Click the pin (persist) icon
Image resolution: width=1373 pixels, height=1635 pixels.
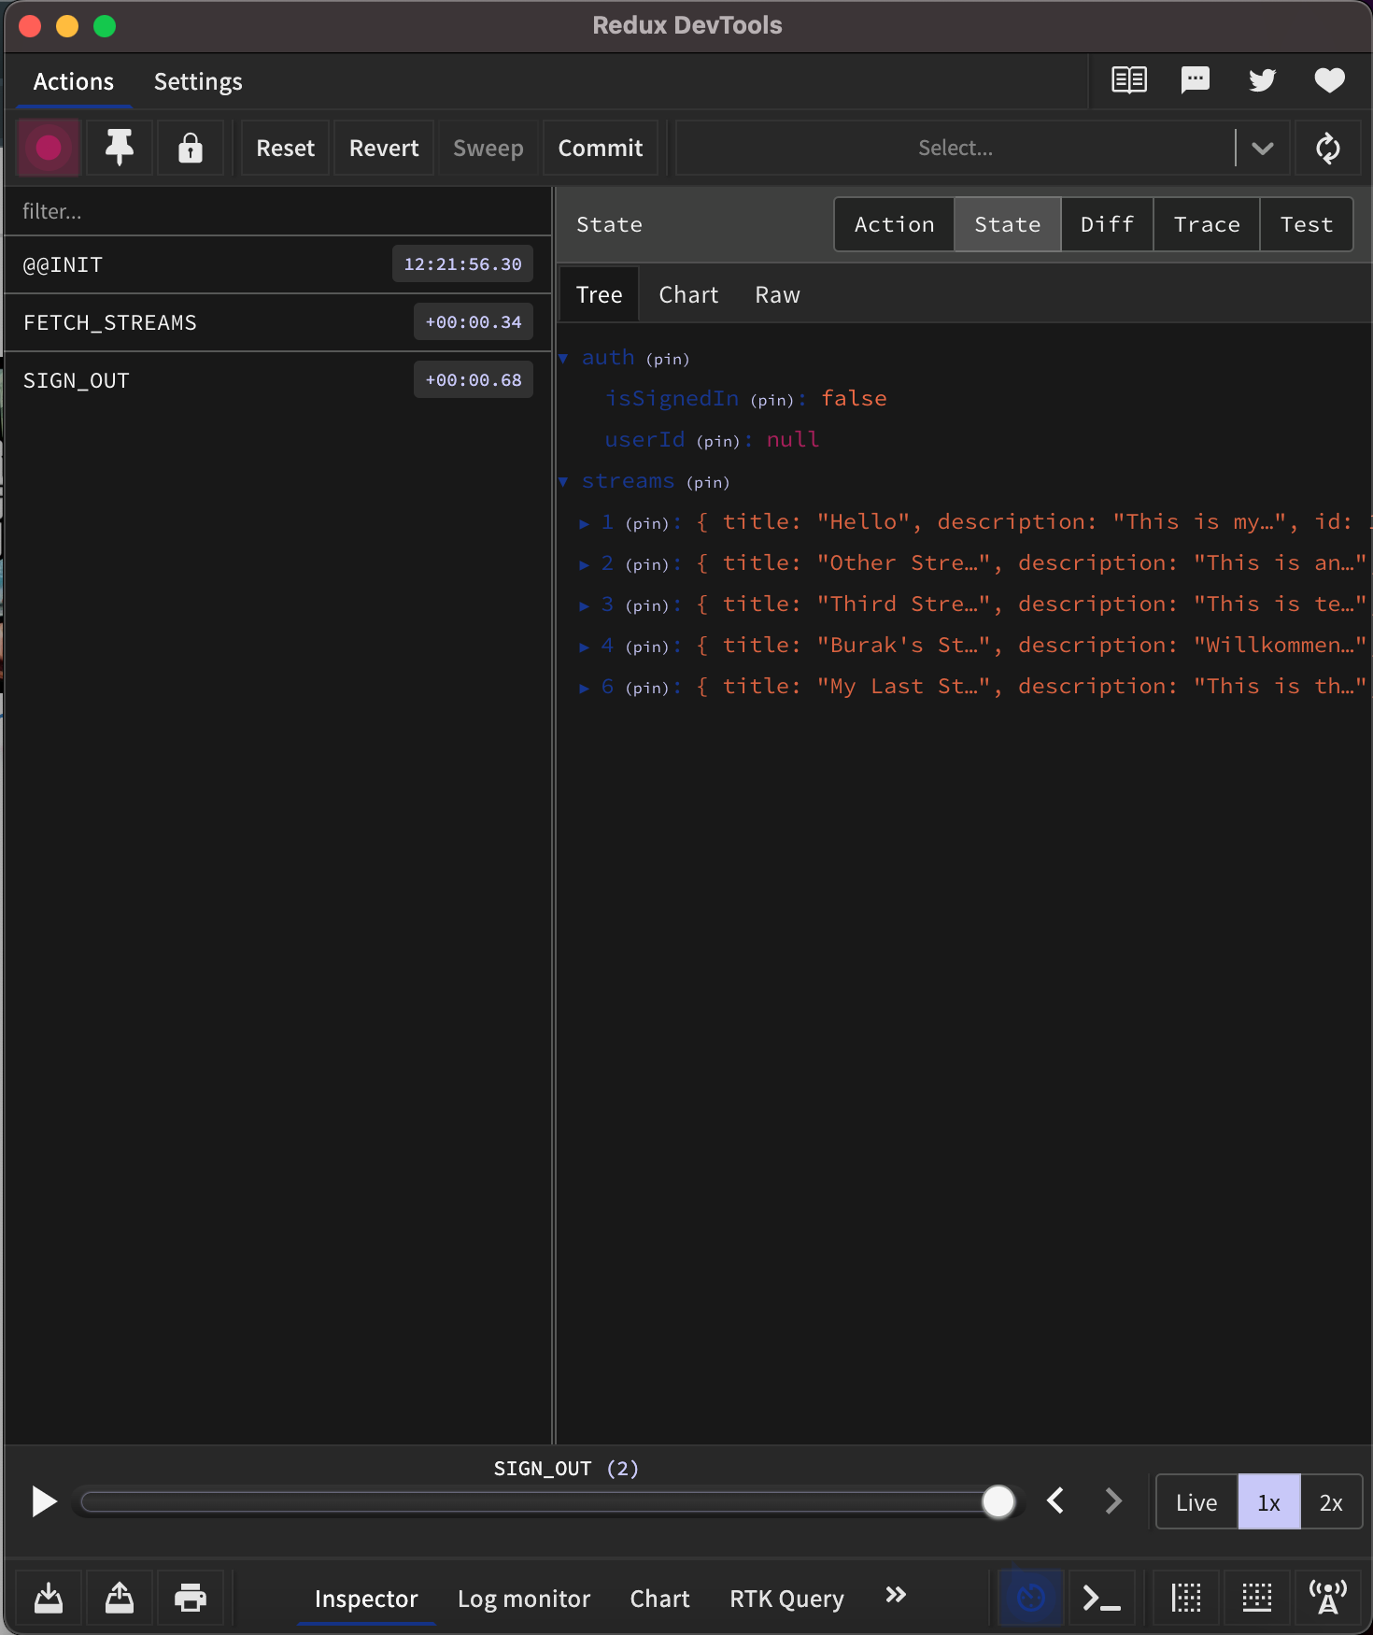pos(120,148)
